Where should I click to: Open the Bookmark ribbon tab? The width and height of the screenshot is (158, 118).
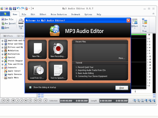(x=76, y=14)
